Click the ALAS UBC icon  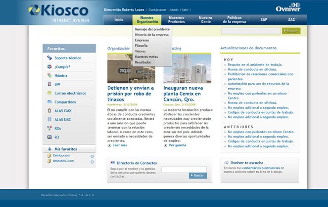[x=49, y=119]
